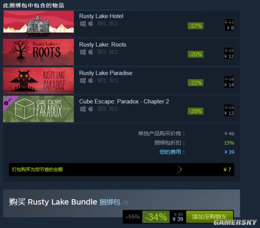Click the Windows icon under Rusty Lake Paradise
Image resolution: width=260 pixels, height=228 pixels.
point(83,80)
